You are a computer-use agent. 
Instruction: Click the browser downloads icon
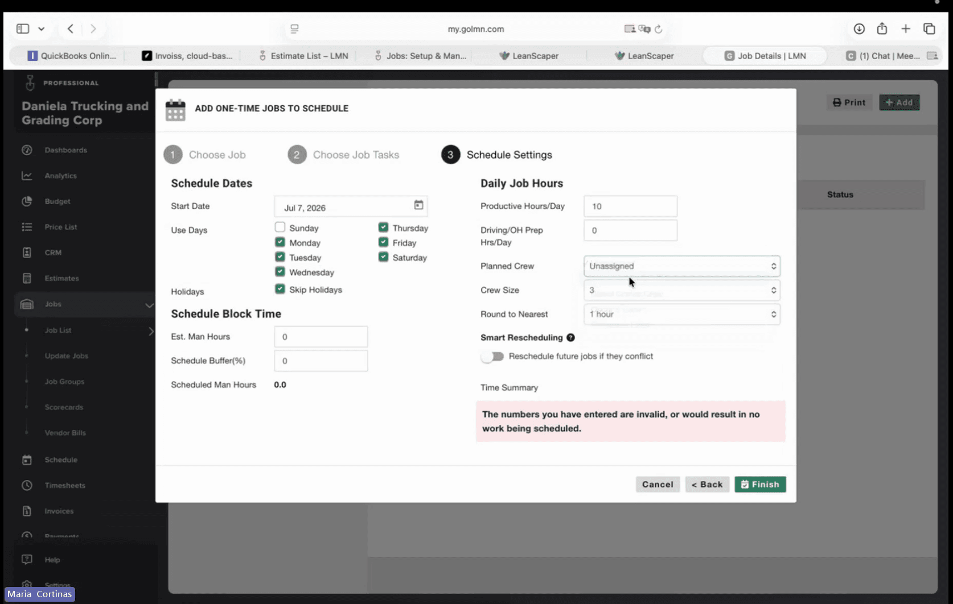[859, 28]
